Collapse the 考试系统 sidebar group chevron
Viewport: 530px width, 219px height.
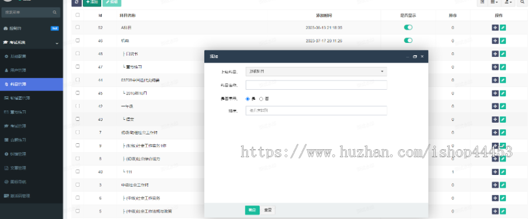point(57,43)
